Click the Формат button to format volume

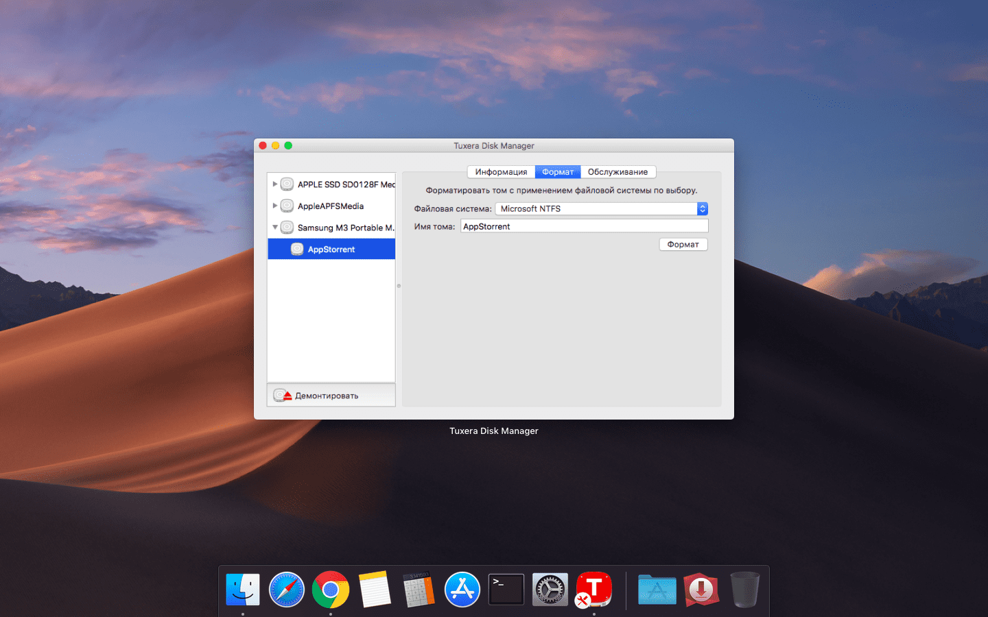tap(683, 244)
